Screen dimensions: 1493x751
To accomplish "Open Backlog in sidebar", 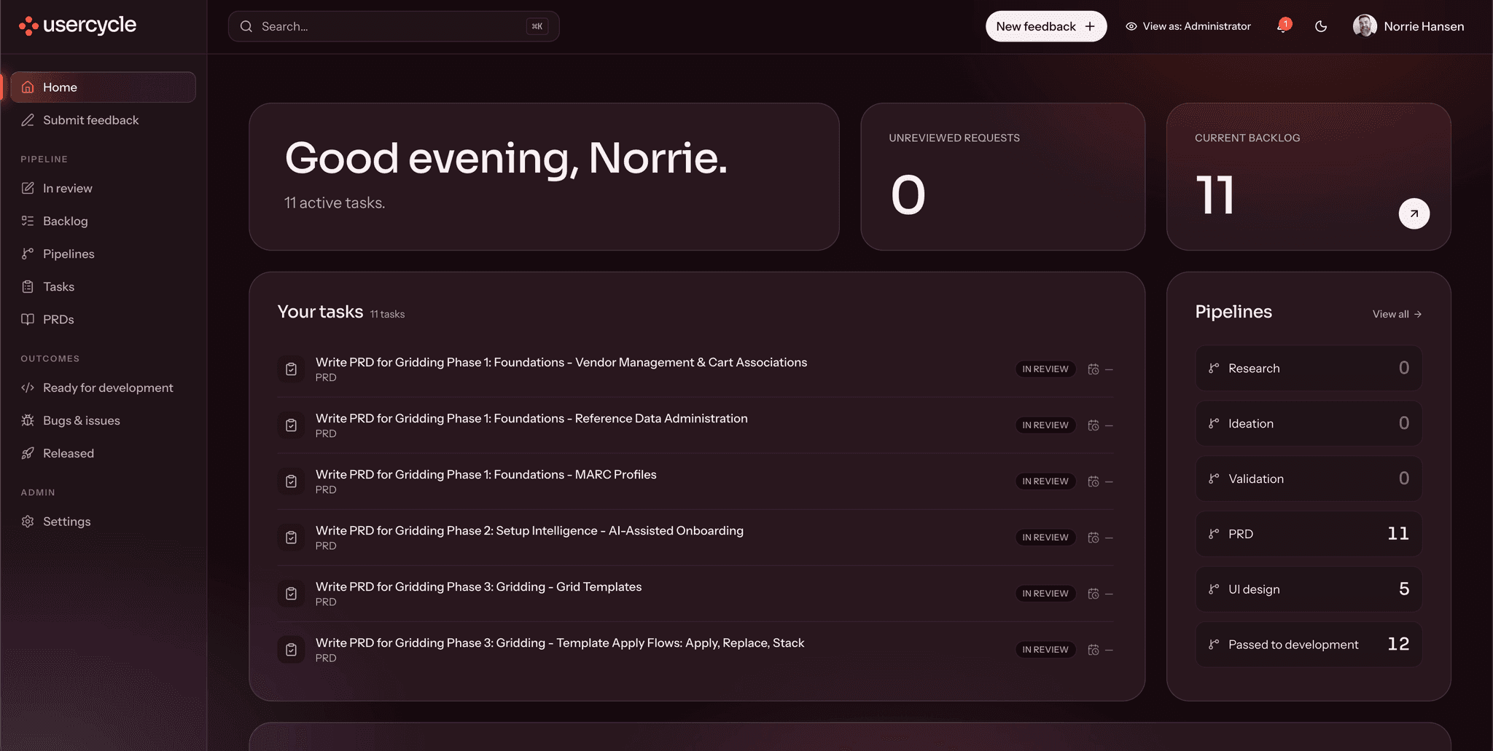I will [103, 221].
